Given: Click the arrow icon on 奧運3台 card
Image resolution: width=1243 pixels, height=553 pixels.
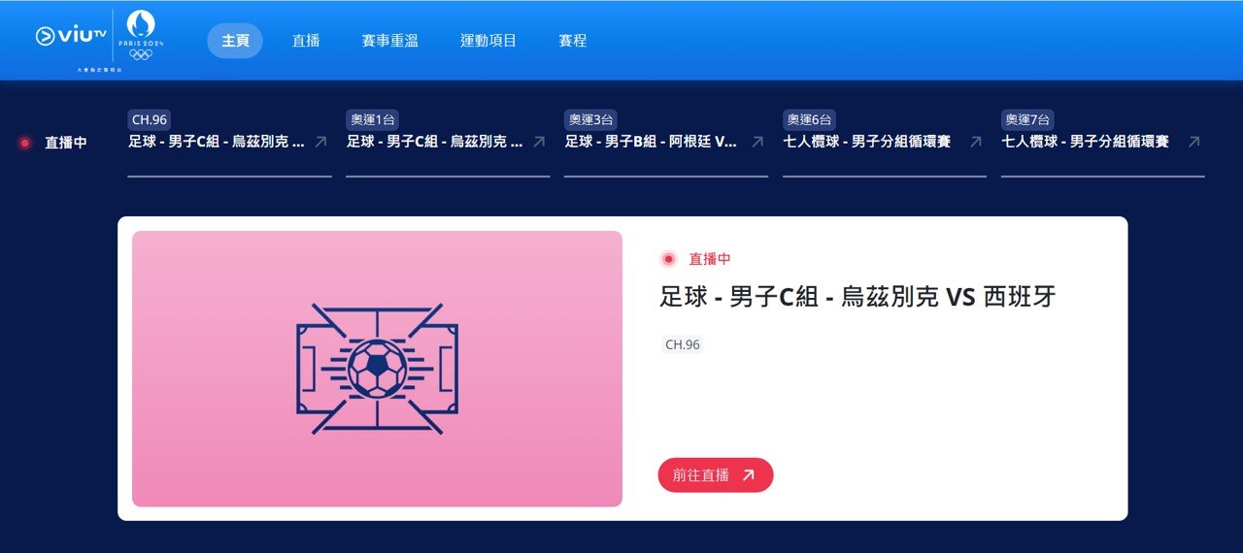Looking at the screenshot, I should (757, 142).
